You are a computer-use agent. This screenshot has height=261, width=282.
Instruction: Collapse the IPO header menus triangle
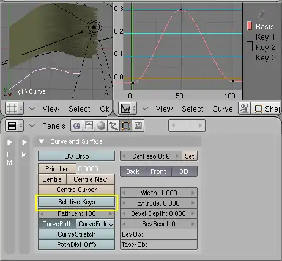coord(145,109)
